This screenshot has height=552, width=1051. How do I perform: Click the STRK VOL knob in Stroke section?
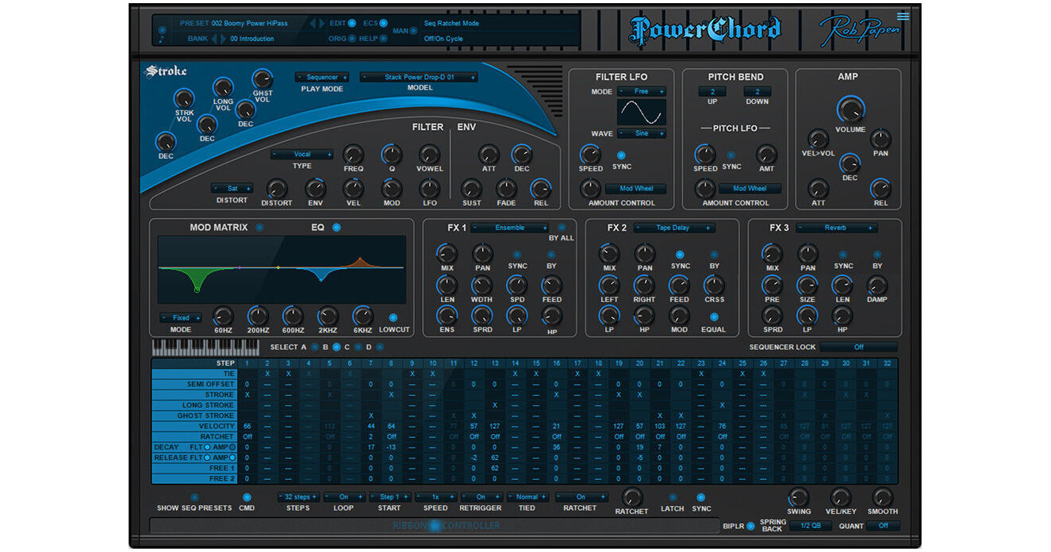click(183, 99)
